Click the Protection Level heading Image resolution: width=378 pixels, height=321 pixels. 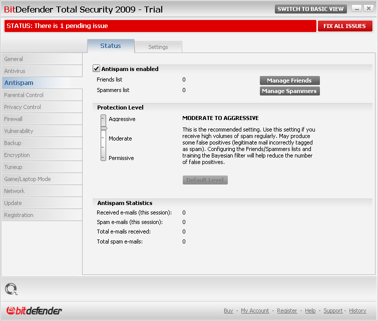pos(120,107)
